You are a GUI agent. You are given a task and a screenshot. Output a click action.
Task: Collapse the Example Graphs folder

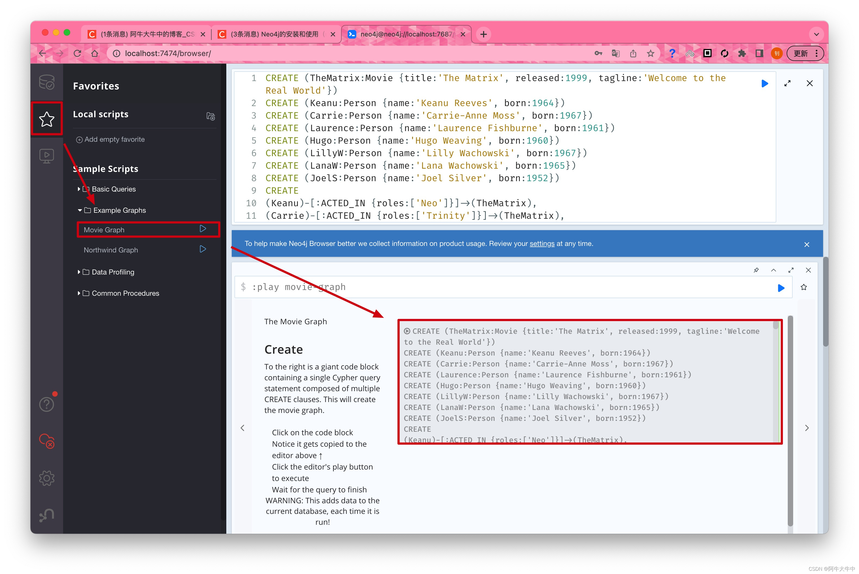[112, 210]
